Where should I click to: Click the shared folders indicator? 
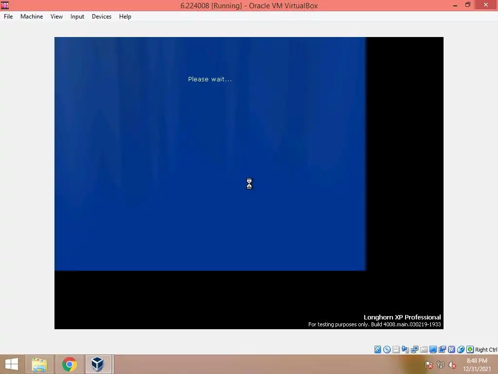[x=424, y=350]
